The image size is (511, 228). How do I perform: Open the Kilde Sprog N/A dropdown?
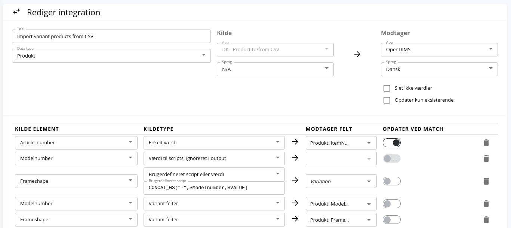click(275, 69)
